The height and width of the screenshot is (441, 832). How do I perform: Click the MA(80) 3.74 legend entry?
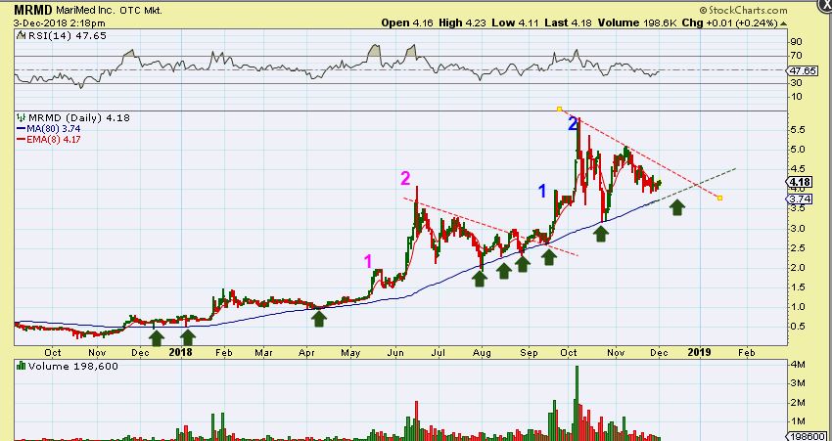pyautogui.click(x=54, y=129)
